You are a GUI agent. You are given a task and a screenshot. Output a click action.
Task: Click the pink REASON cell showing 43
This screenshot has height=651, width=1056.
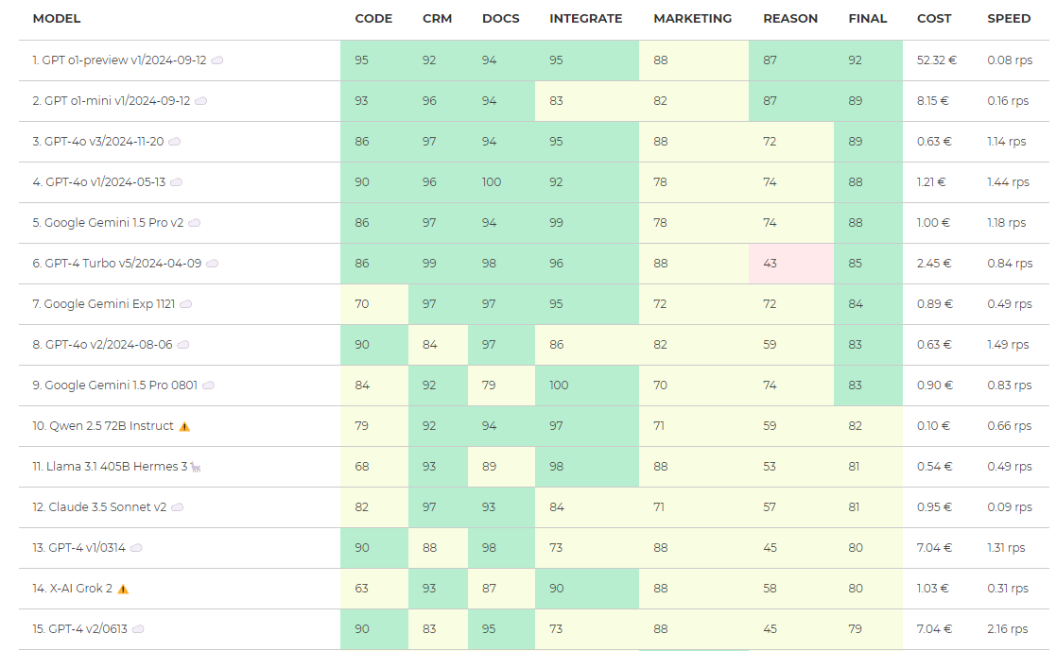tap(770, 264)
